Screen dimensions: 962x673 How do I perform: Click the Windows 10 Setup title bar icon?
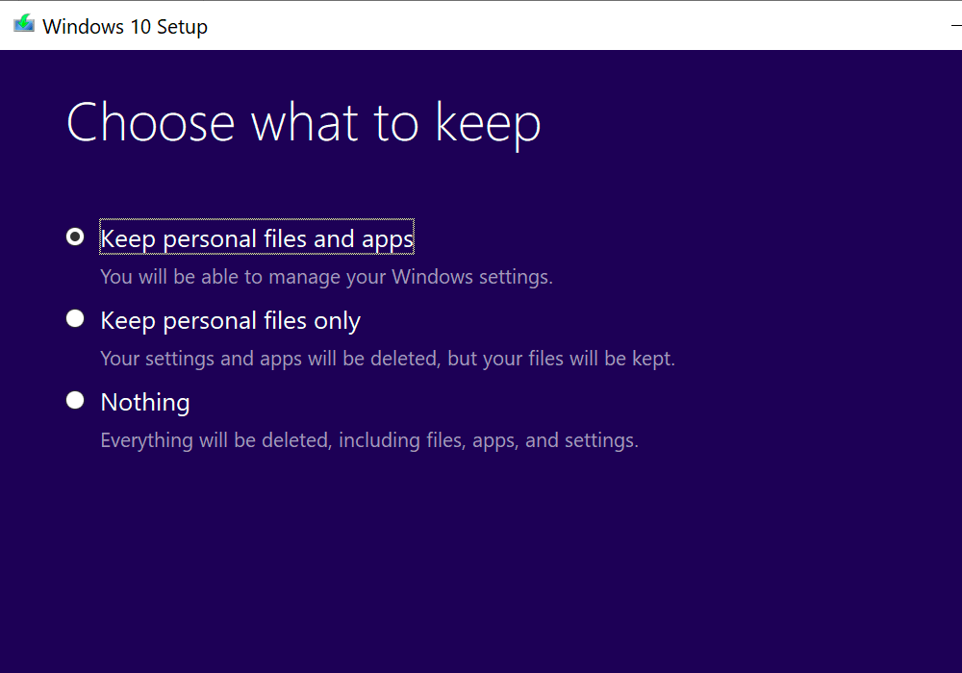point(24,24)
